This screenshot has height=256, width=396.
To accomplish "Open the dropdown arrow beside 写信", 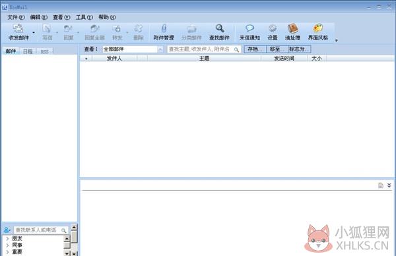I will (57, 32).
